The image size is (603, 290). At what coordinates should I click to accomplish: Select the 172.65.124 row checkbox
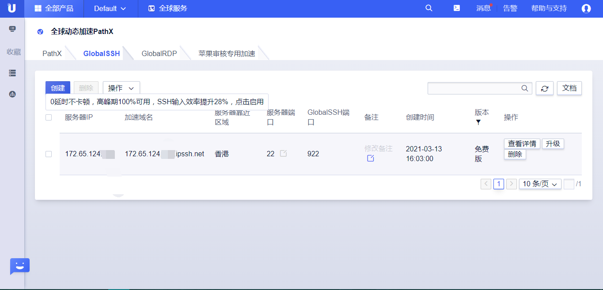49,154
